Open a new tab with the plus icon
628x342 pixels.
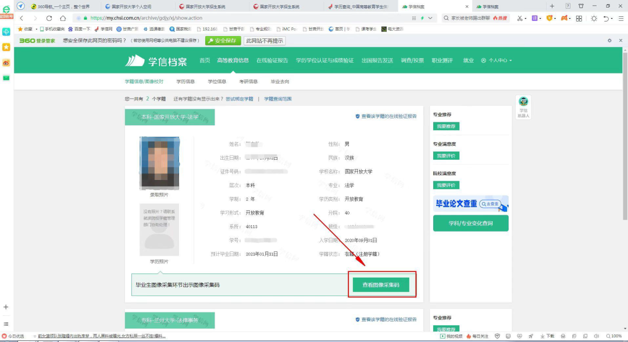(552, 6)
